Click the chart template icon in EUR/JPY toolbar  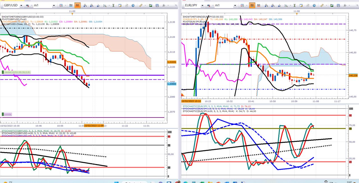[339, 5]
